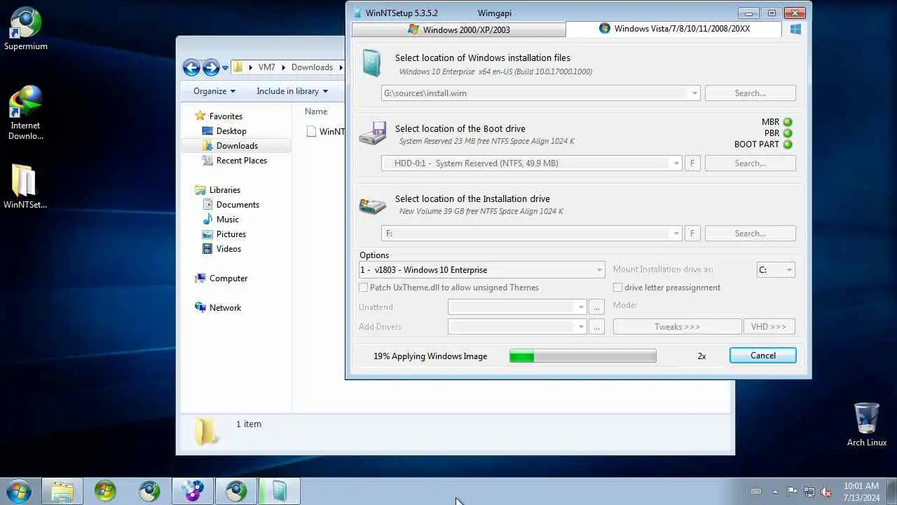The image size is (897, 505).
Task: Expand the install.wim path dropdown
Action: point(694,93)
